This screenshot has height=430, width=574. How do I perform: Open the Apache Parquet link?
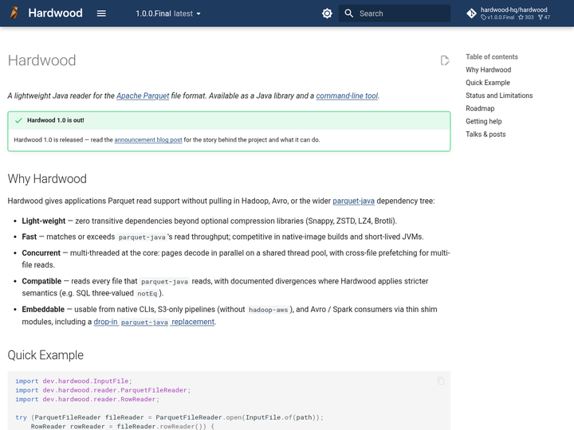click(143, 96)
